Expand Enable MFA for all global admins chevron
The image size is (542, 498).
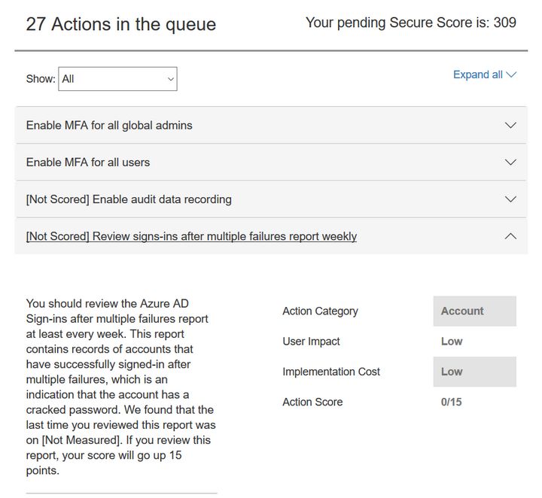point(510,125)
